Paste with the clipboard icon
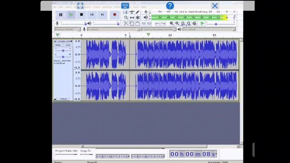 (x=137, y=24)
